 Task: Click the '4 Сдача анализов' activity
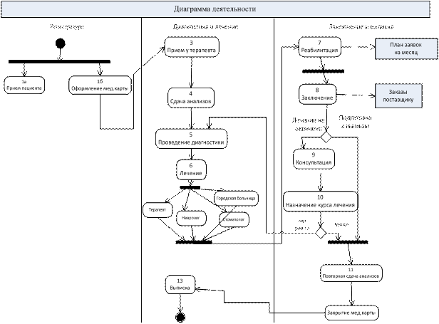[191, 98]
